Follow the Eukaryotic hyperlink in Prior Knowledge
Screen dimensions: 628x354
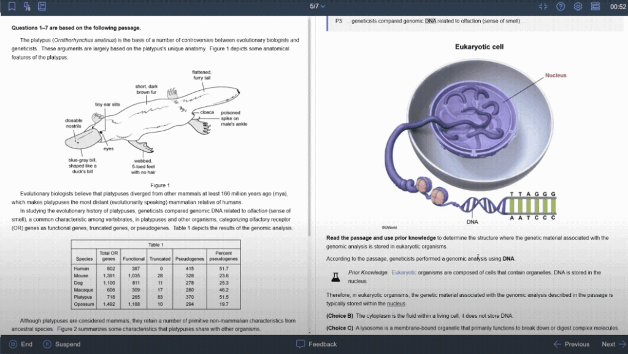coord(404,272)
